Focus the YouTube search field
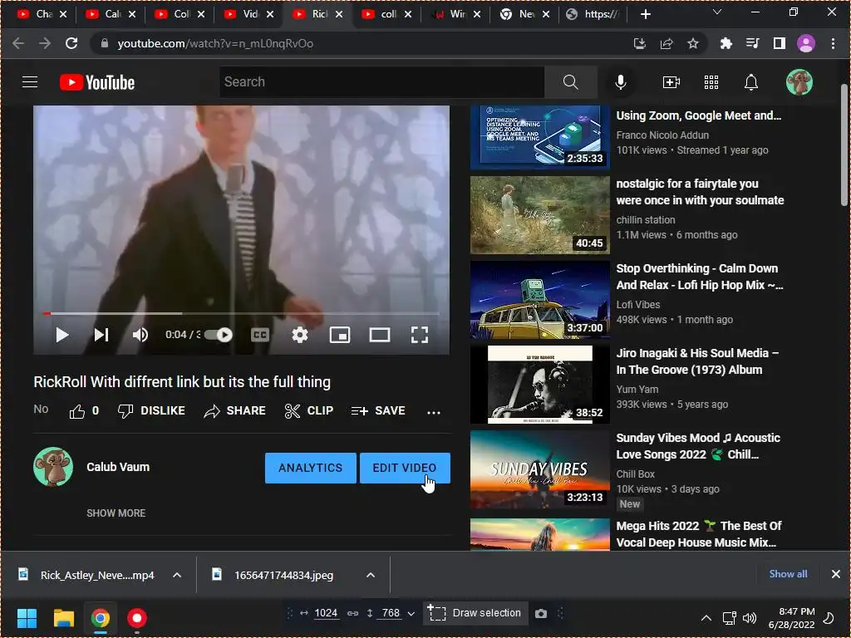Screen dimensions: 851x638 coord(381,82)
